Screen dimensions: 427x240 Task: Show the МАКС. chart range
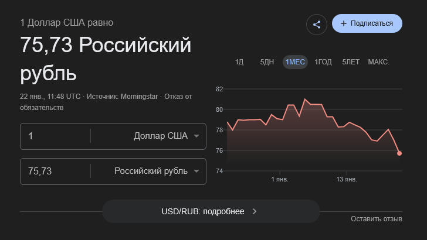[x=379, y=62]
